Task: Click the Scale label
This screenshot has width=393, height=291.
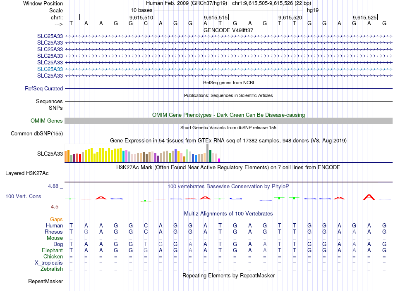Action: click(56, 10)
